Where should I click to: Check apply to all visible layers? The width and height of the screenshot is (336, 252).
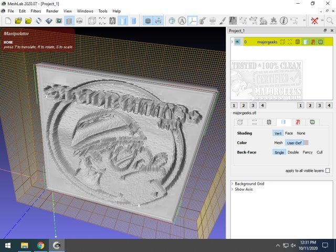tap(328, 171)
